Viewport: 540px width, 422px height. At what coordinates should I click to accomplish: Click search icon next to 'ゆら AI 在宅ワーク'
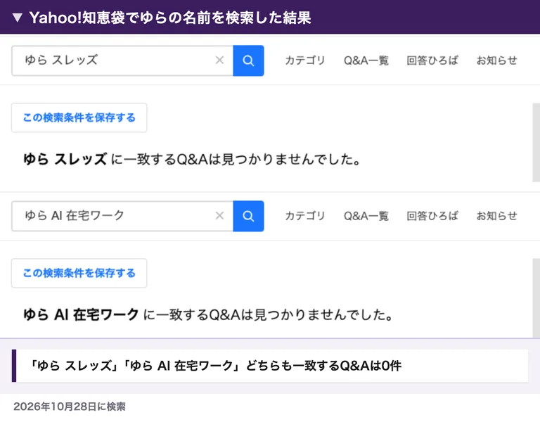pos(248,216)
